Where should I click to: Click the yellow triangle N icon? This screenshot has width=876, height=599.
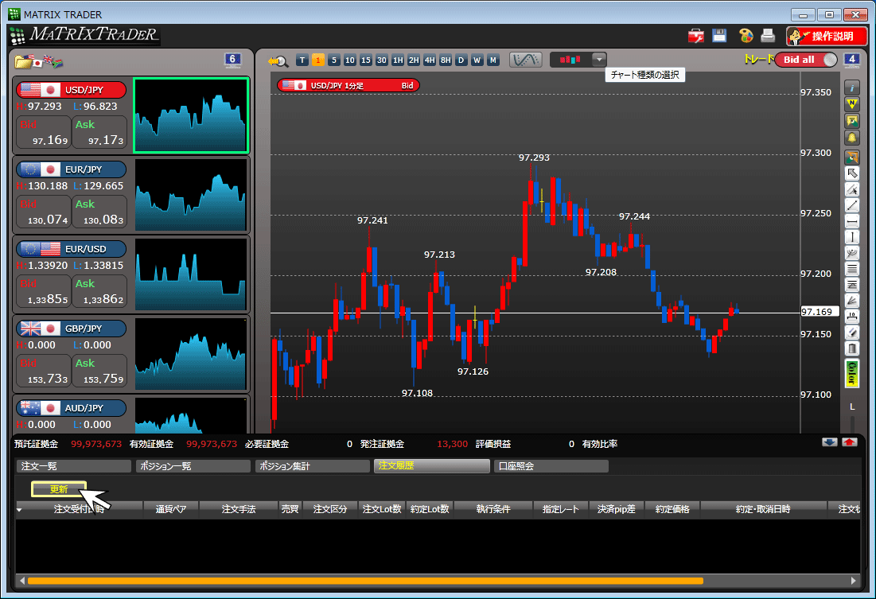click(852, 104)
